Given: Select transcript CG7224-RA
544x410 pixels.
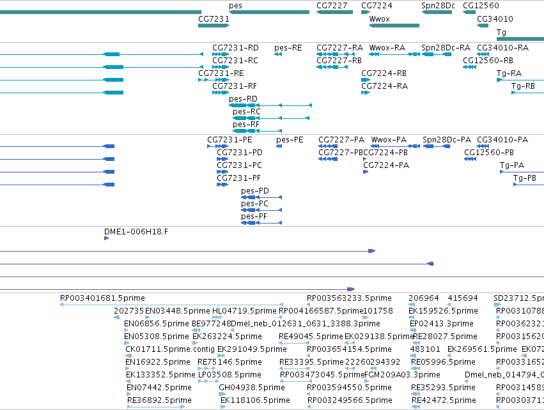Looking at the screenshot, I should click(365, 93).
